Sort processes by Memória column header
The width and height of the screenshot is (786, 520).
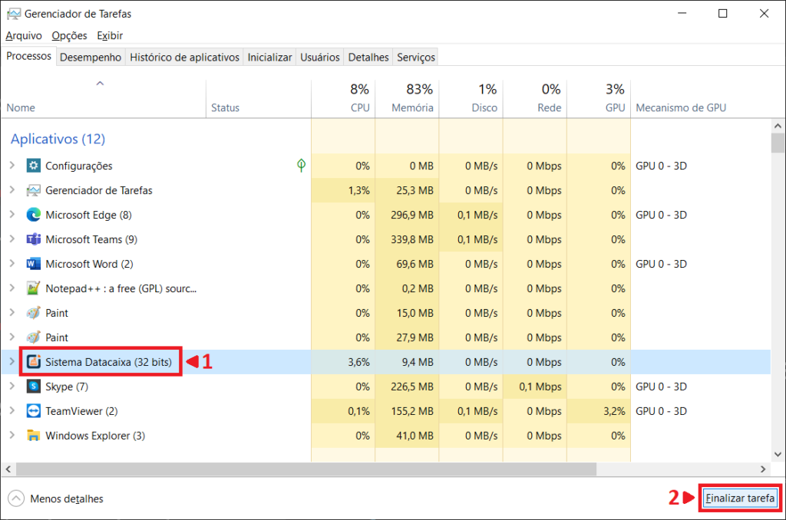click(x=412, y=108)
